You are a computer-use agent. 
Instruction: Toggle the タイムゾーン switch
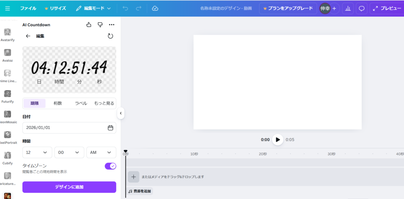click(x=110, y=166)
